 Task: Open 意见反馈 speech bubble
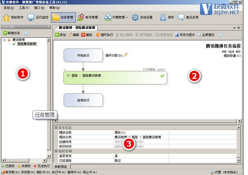181,17
